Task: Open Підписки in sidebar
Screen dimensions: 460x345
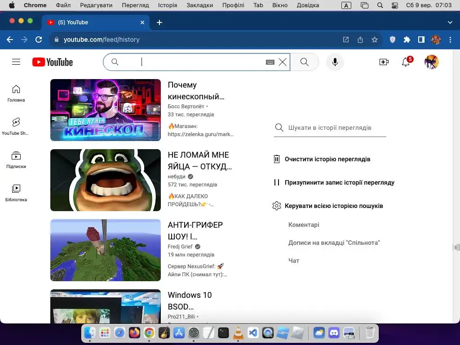Action: click(x=16, y=160)
